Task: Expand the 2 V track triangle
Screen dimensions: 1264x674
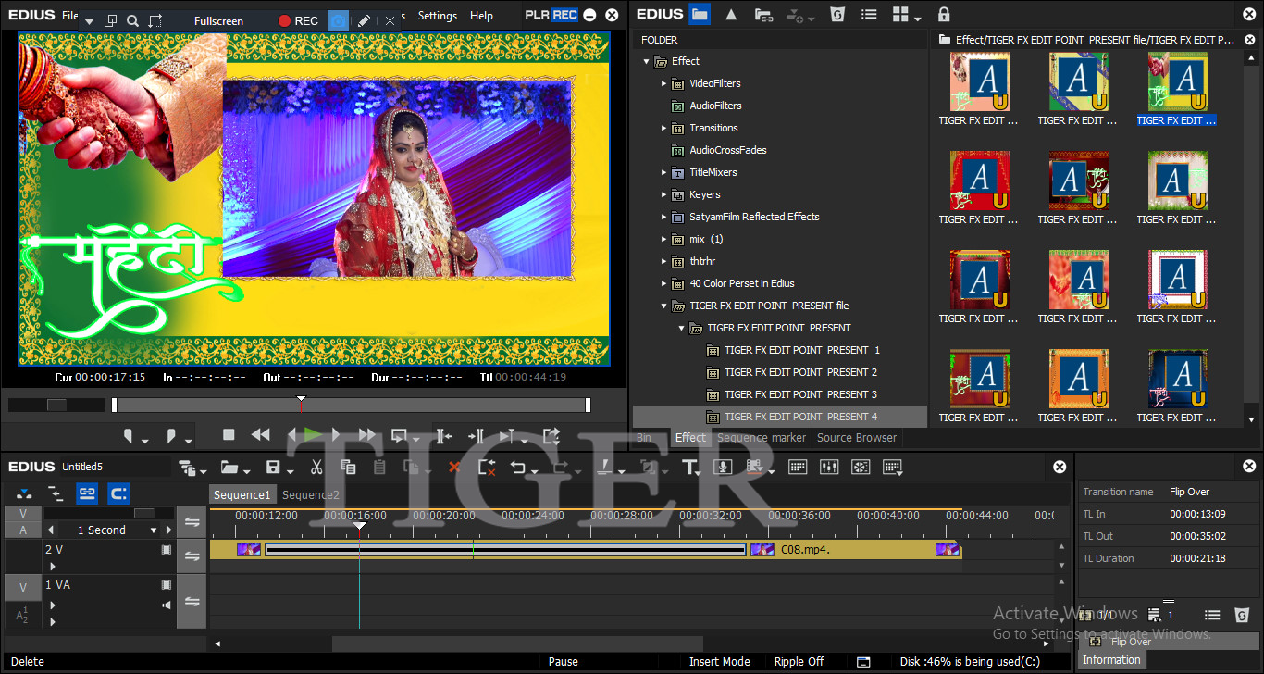Action: point(53,566)
